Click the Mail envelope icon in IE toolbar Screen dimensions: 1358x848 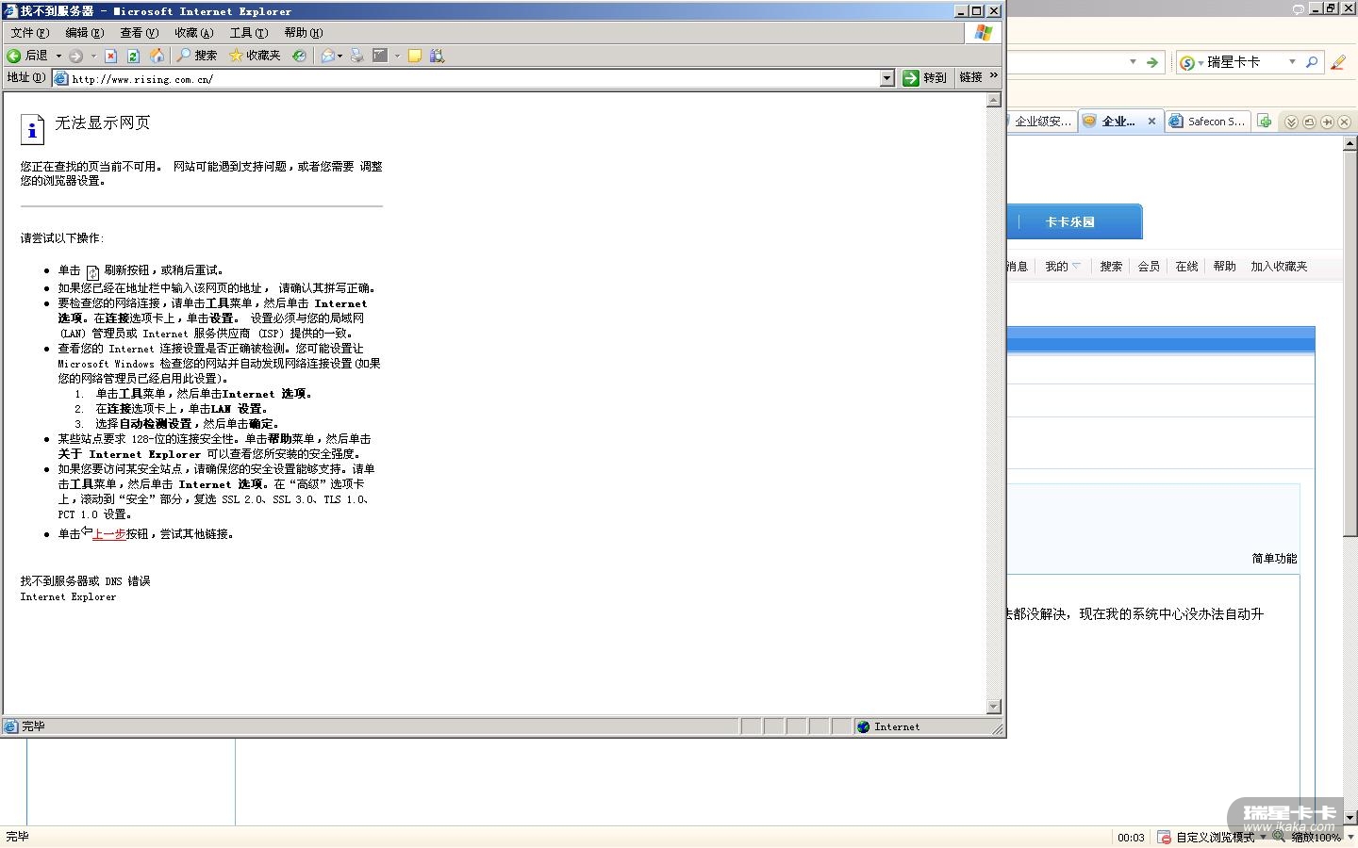327,56
